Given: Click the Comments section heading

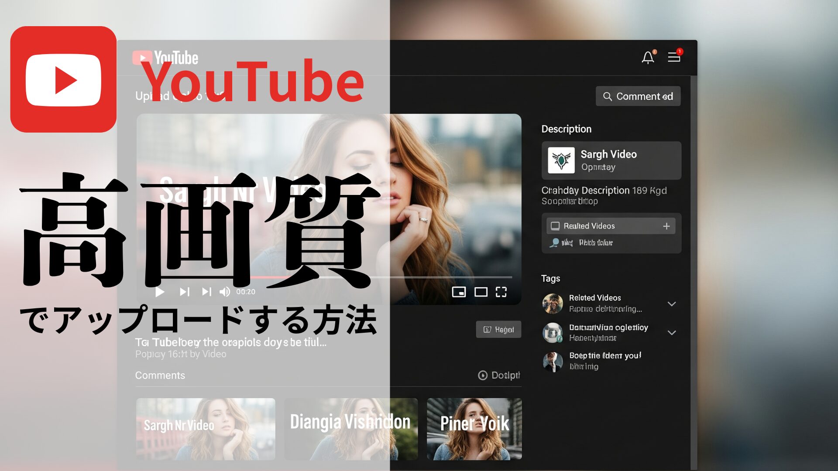Looking at the screenshot, I should [x=160, y=375].
